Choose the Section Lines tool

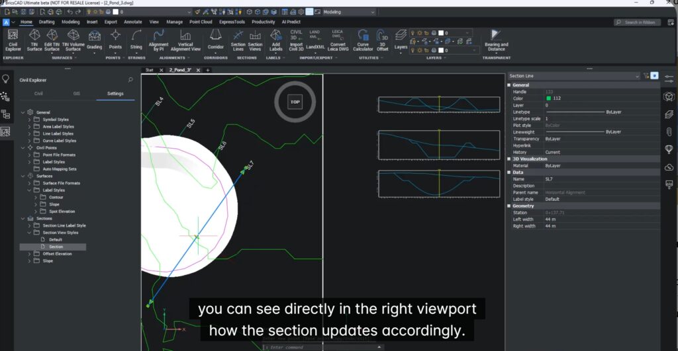coord(238,40)
